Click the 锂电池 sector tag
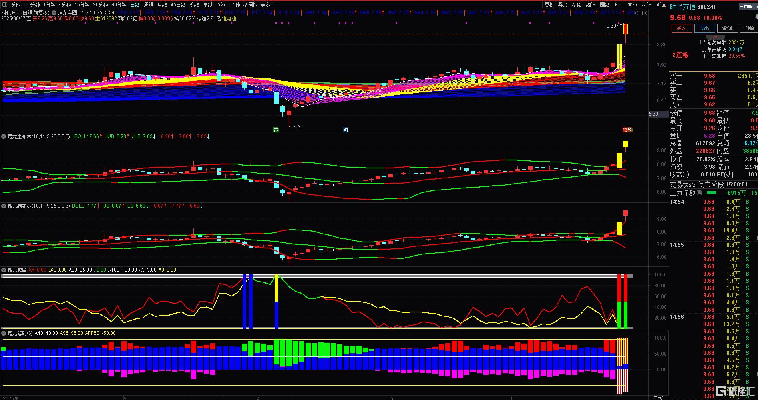758x400 pixels. click(229, 18)
